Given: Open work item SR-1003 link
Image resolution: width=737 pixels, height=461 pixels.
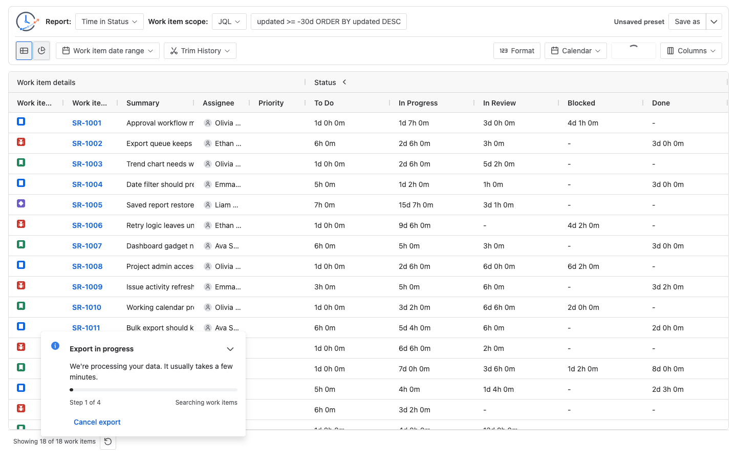Looking at the screenshot, I should click(87, 164).
